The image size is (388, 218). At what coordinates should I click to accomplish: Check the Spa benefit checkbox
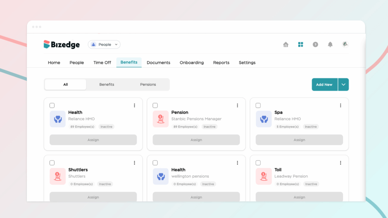(258, 106)
